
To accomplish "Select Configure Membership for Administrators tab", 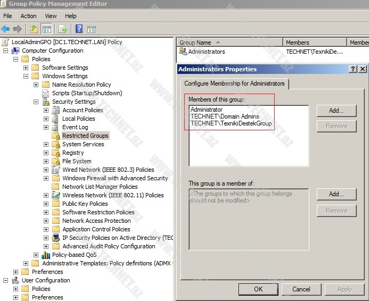I will pos(234,83).
